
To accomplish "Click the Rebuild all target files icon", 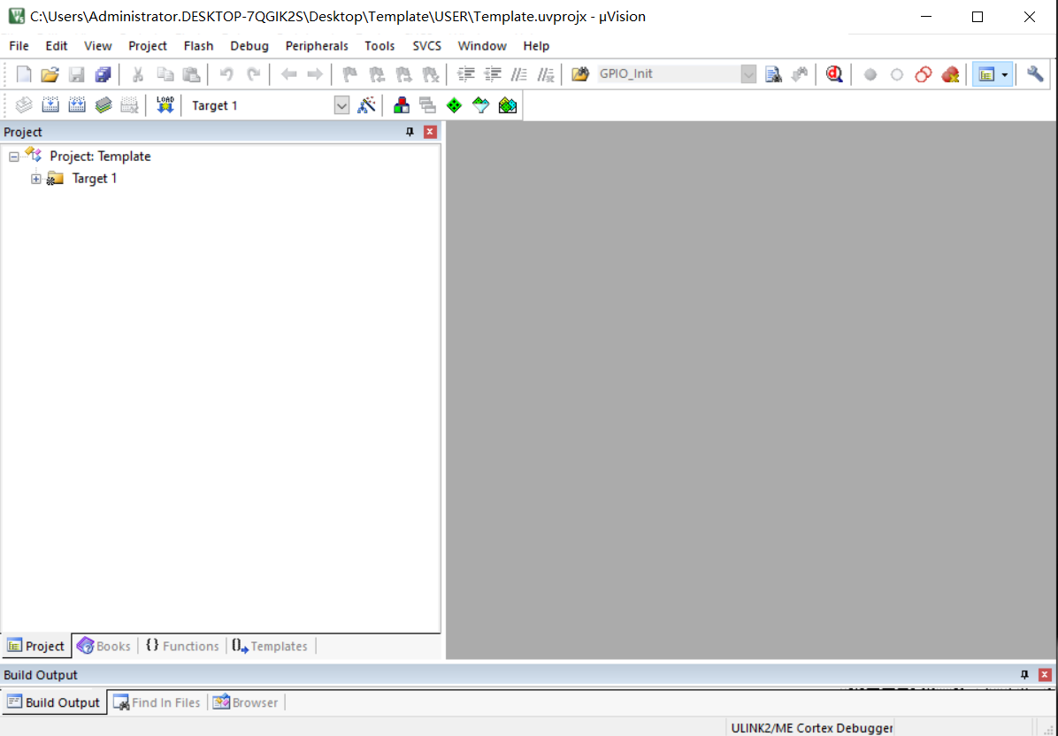I will click(x=77, y=105).
